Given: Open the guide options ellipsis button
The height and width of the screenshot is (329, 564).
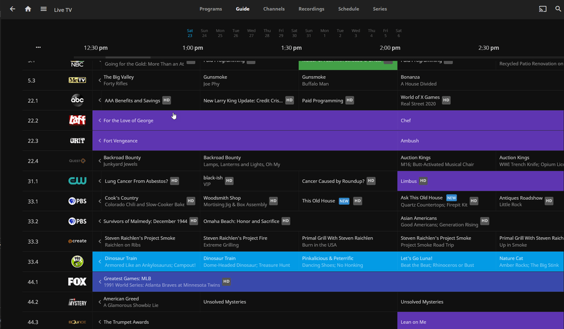Looking at the screenshot, I should click(38, 47).
